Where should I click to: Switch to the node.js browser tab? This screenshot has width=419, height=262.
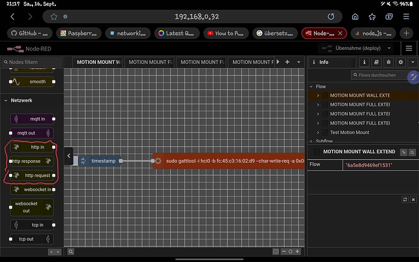(373, 33)
